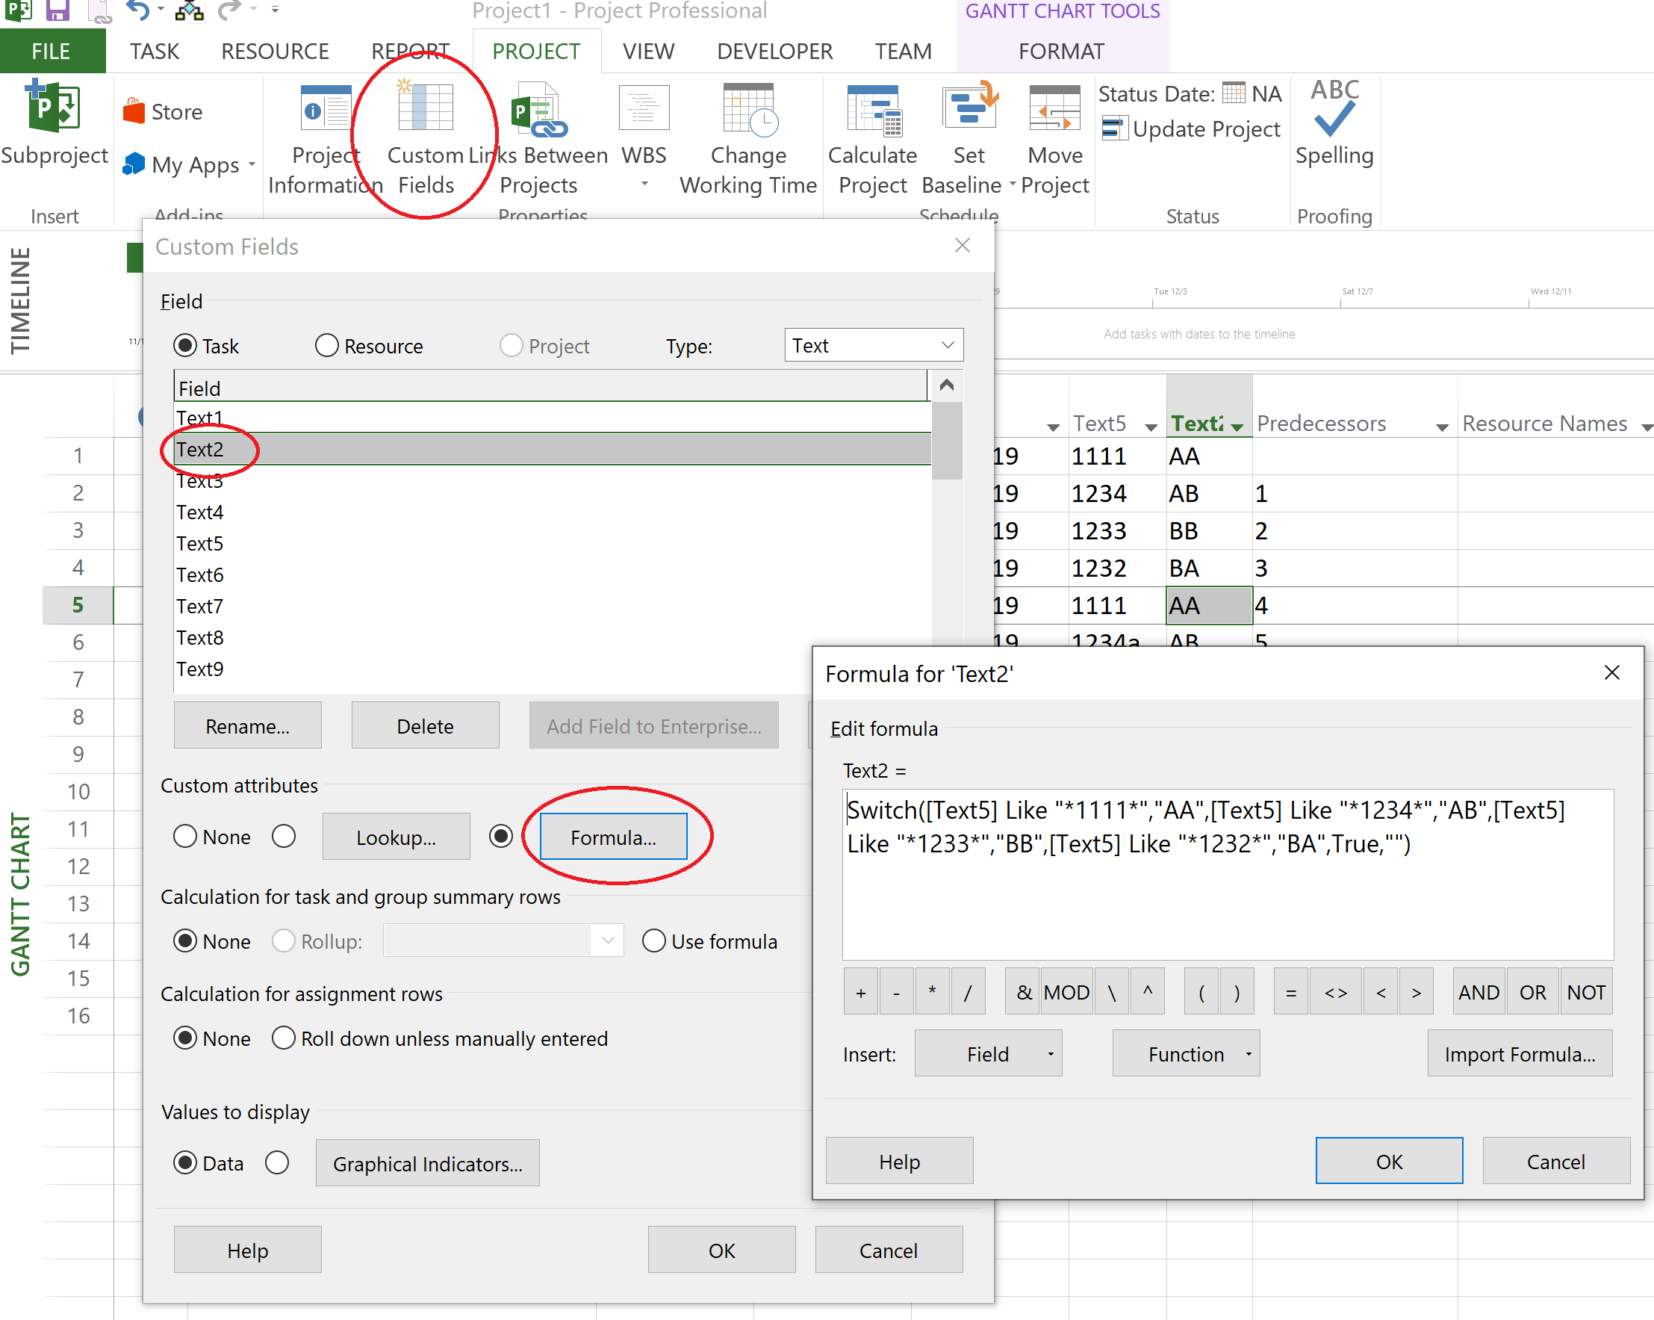Switch to the VIEW ribbon tab

coord(648,52)
